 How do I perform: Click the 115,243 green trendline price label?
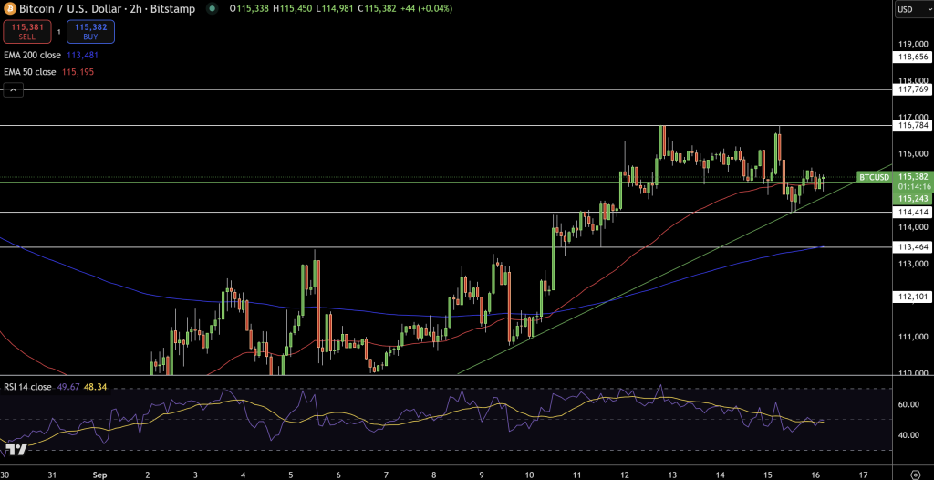pos(912,198)
